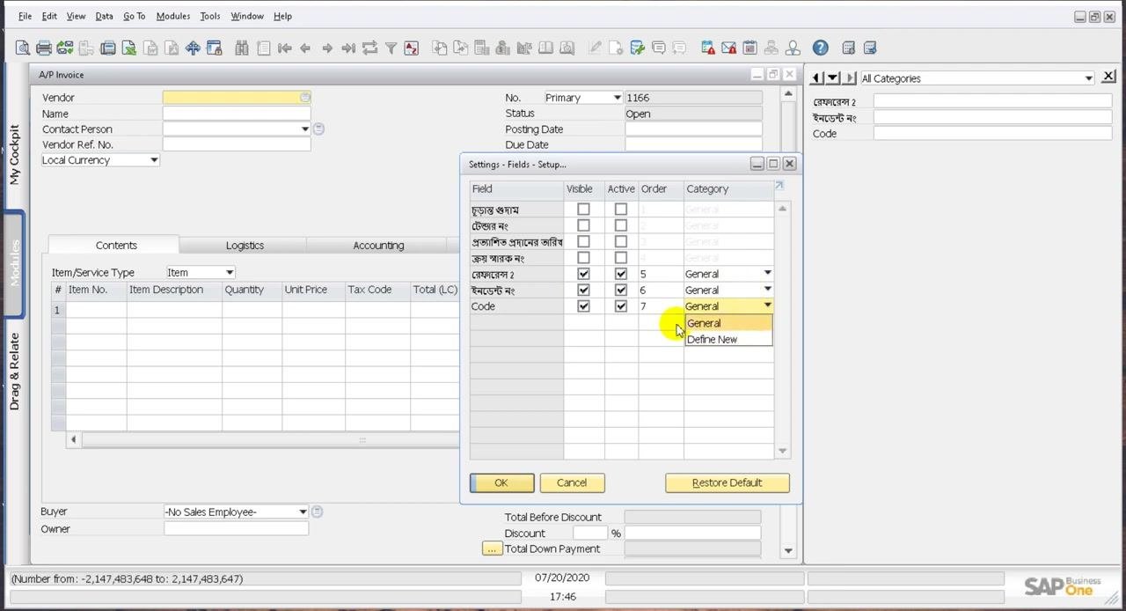
Task: Select General from the open category list
Action: tap(728, 323)
